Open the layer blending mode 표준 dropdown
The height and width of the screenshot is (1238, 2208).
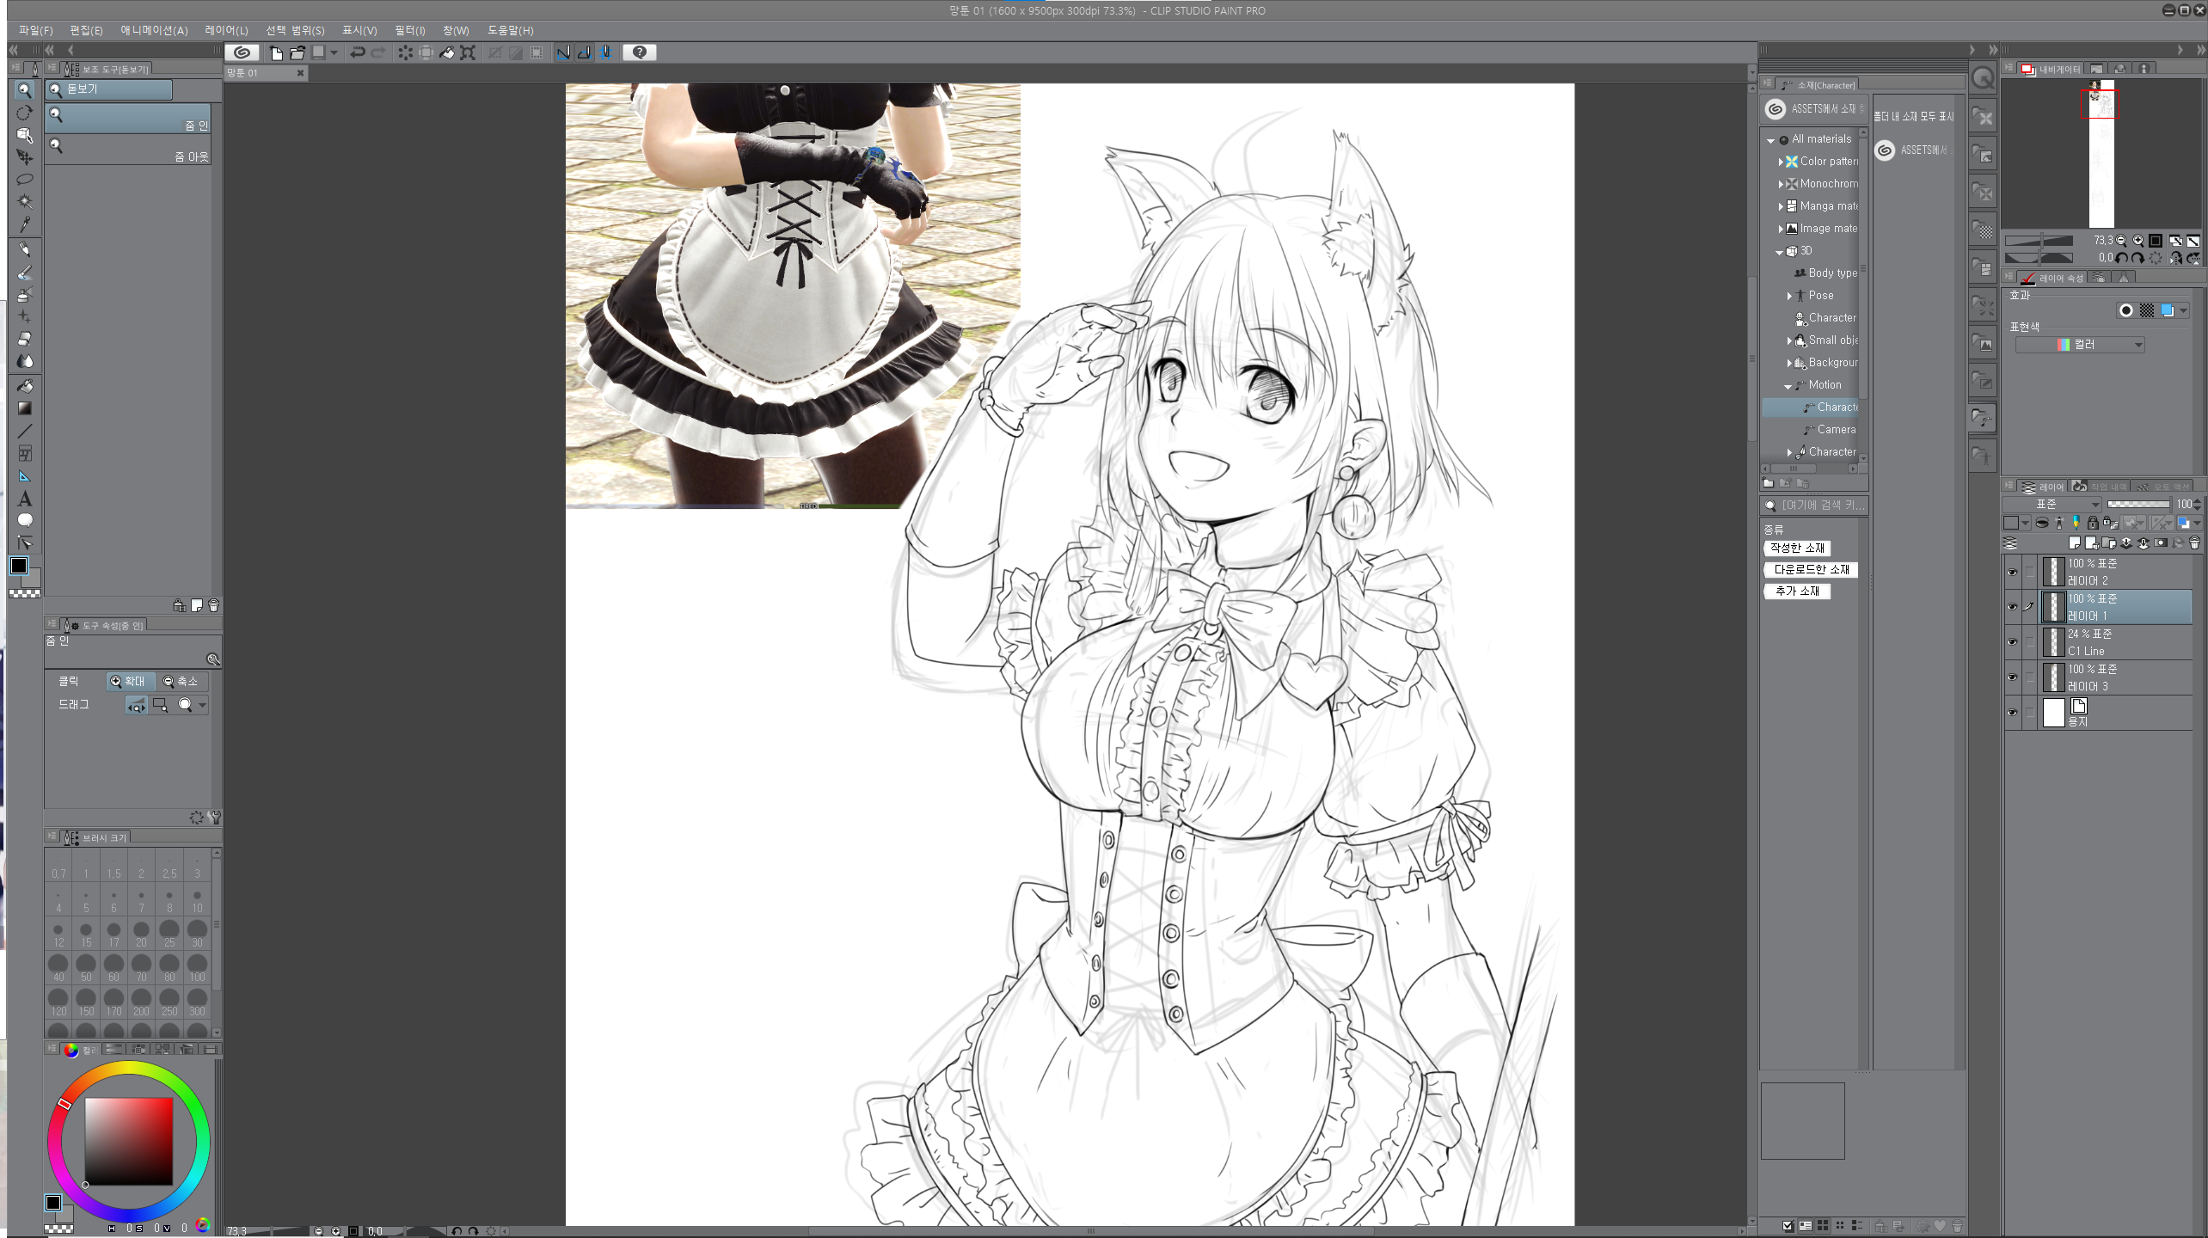pyautogui.click(x=2052, y=505)
